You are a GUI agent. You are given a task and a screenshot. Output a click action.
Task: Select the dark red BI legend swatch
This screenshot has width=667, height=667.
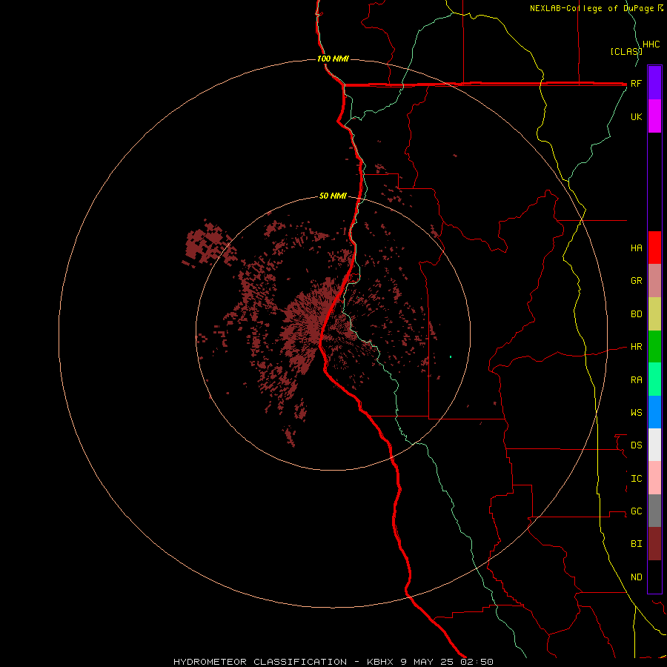tap(654, 544)
